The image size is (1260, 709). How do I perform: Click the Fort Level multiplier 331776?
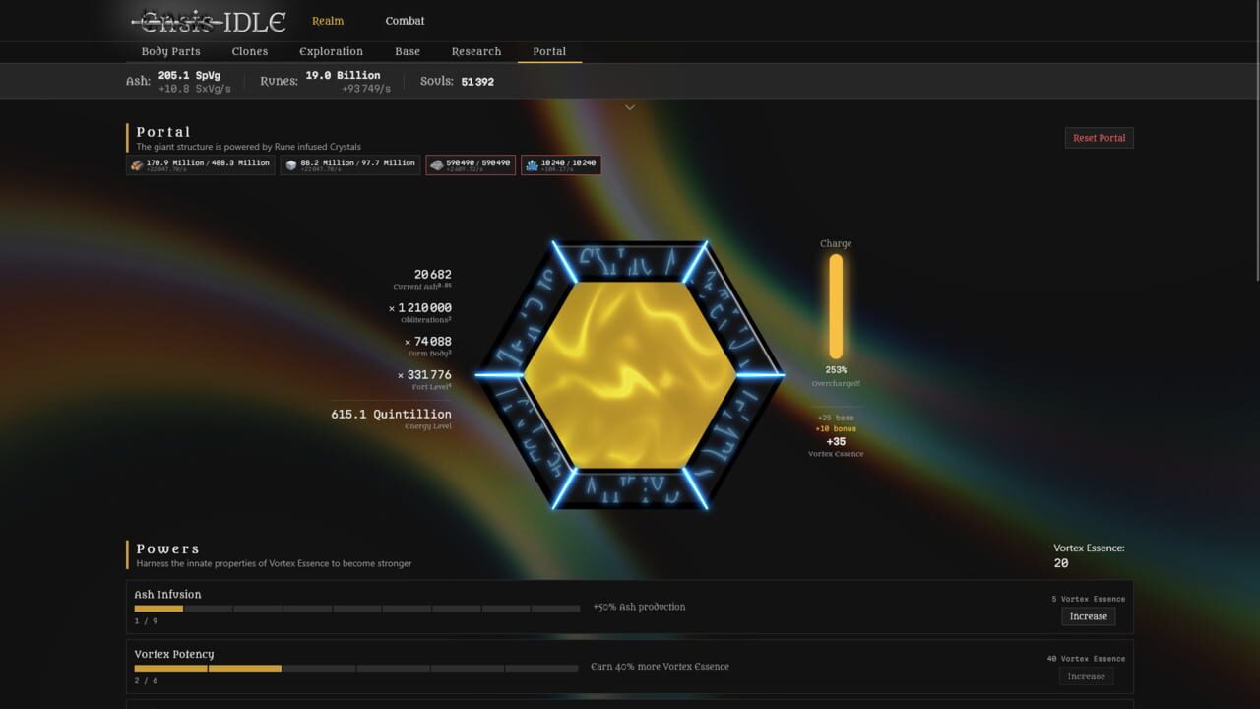tap(424, 375)
